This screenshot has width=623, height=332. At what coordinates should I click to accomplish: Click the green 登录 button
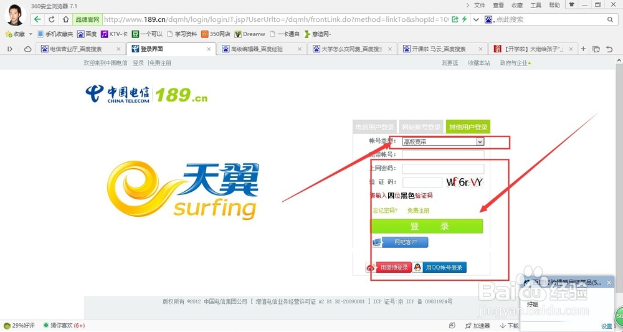427,226
